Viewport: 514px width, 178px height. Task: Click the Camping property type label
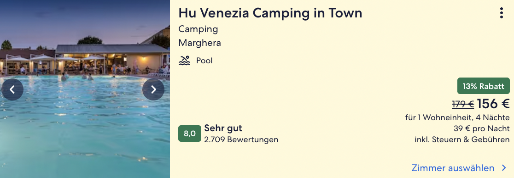coord(198,29)
